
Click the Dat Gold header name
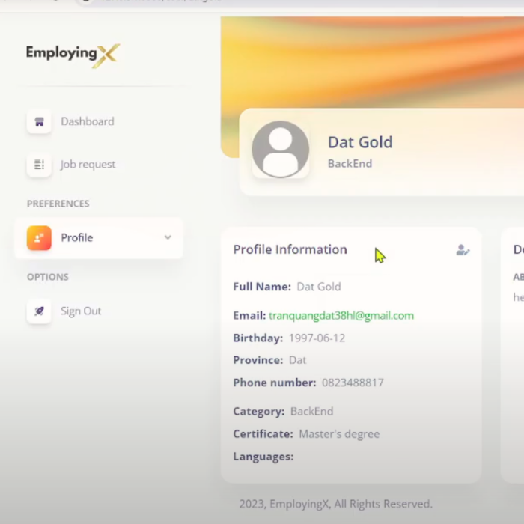360,142
